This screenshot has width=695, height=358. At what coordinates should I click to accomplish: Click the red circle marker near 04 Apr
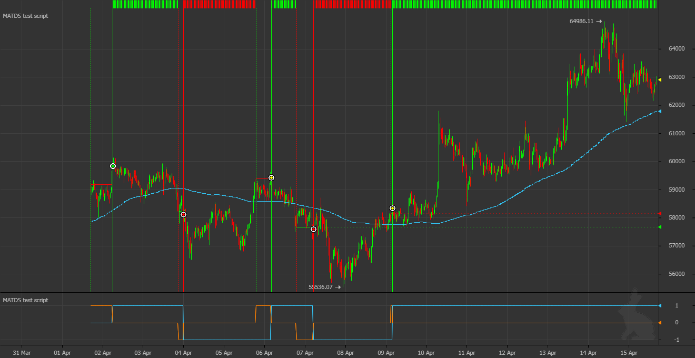pos(183,215)
